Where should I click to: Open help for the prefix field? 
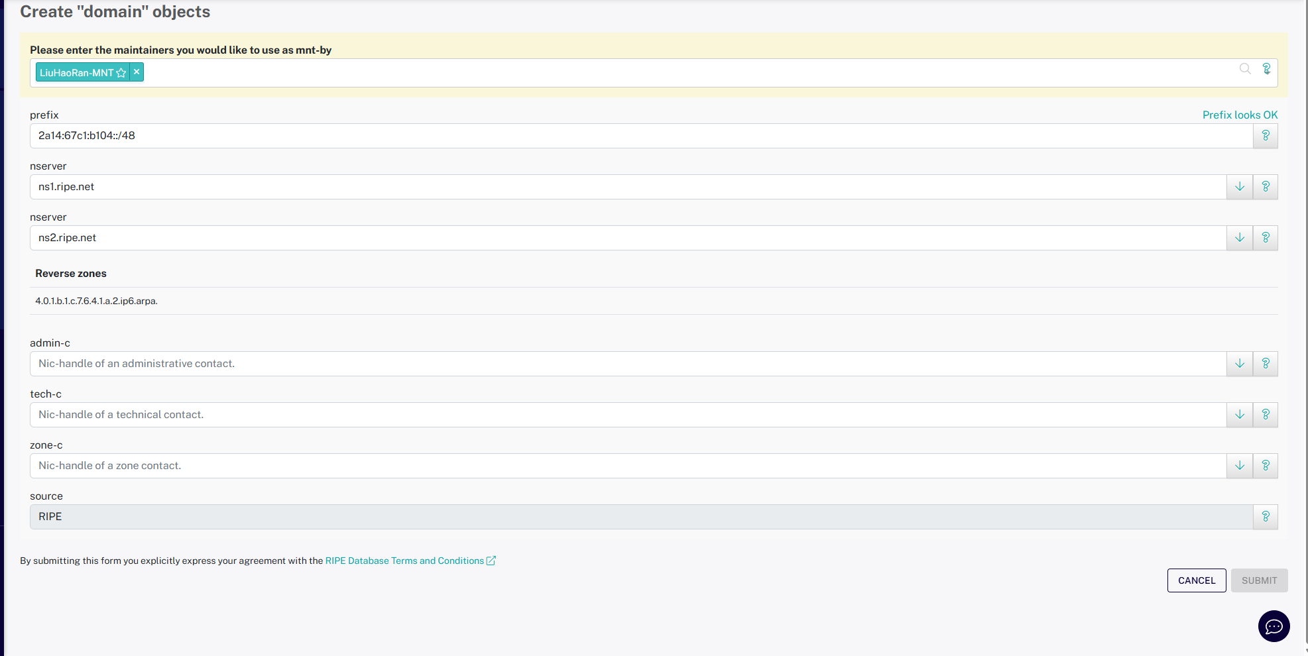1266,136
